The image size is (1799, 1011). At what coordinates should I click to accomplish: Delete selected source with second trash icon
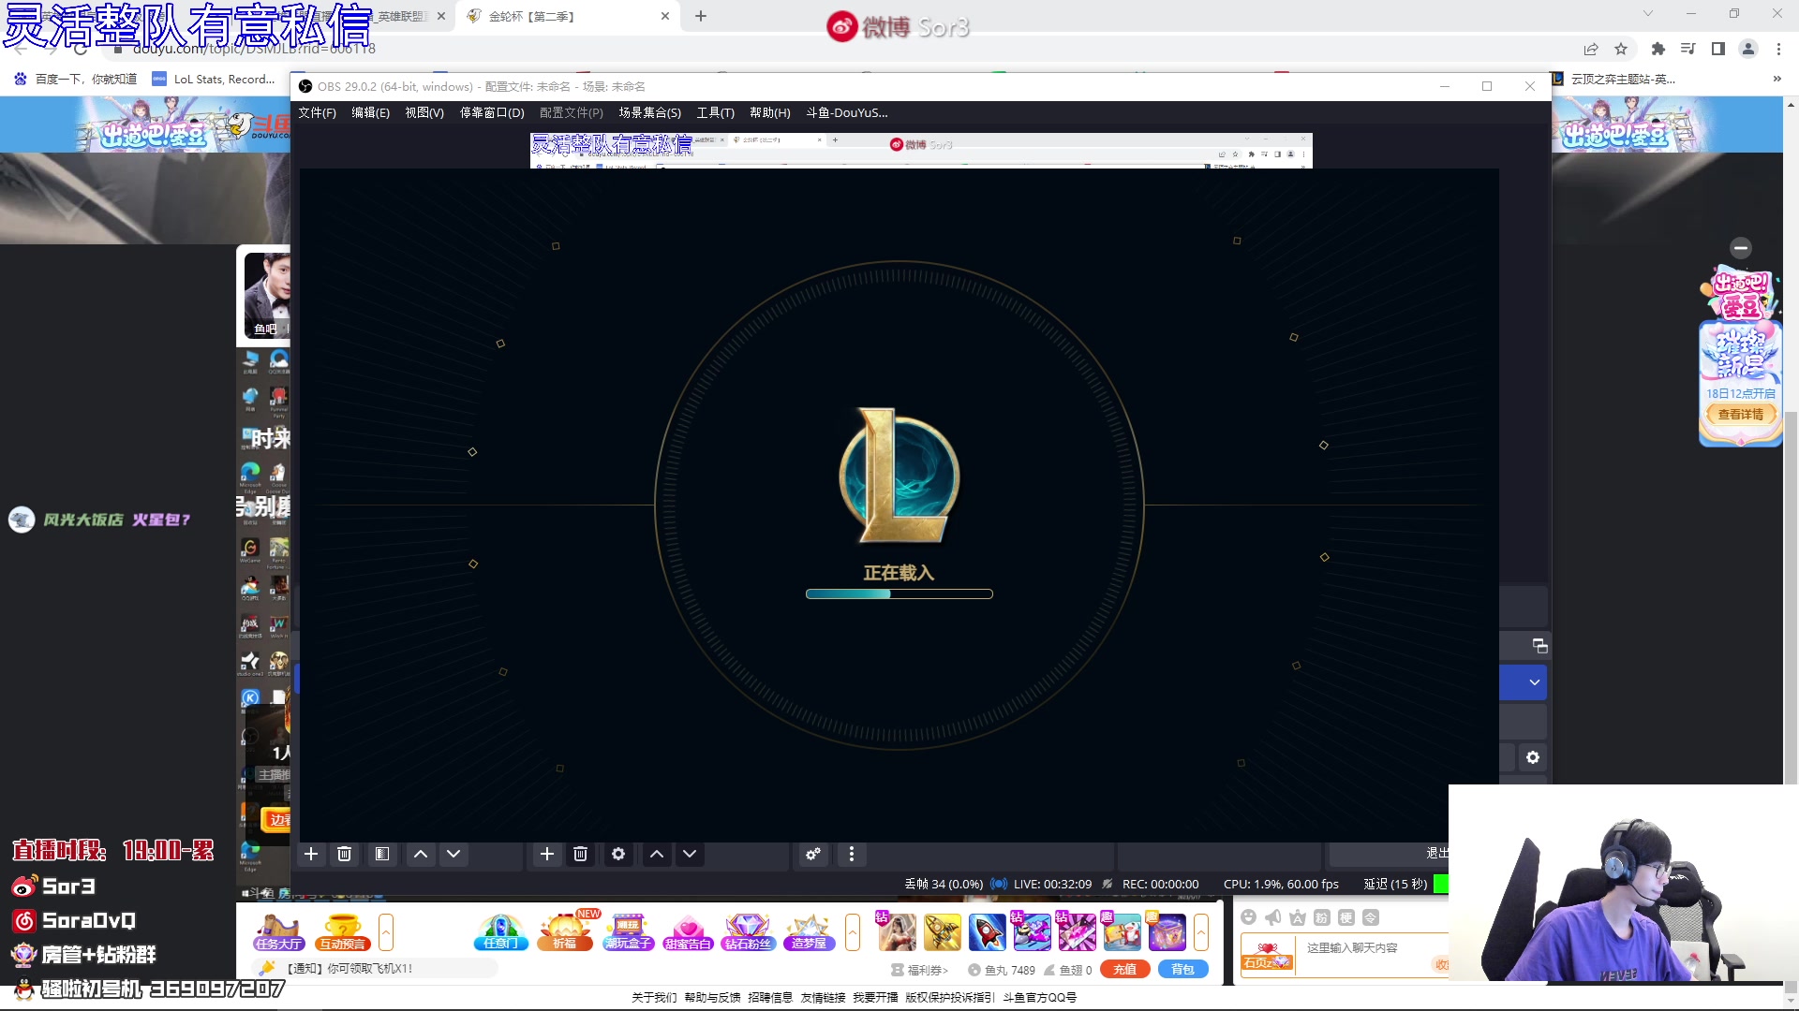(x=580, y=854)
